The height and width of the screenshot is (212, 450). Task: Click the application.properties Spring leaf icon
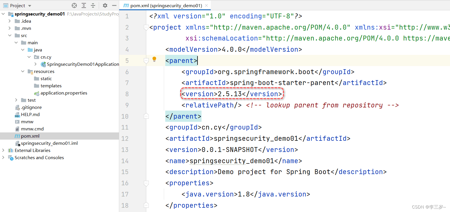click(x=37, y=93)
